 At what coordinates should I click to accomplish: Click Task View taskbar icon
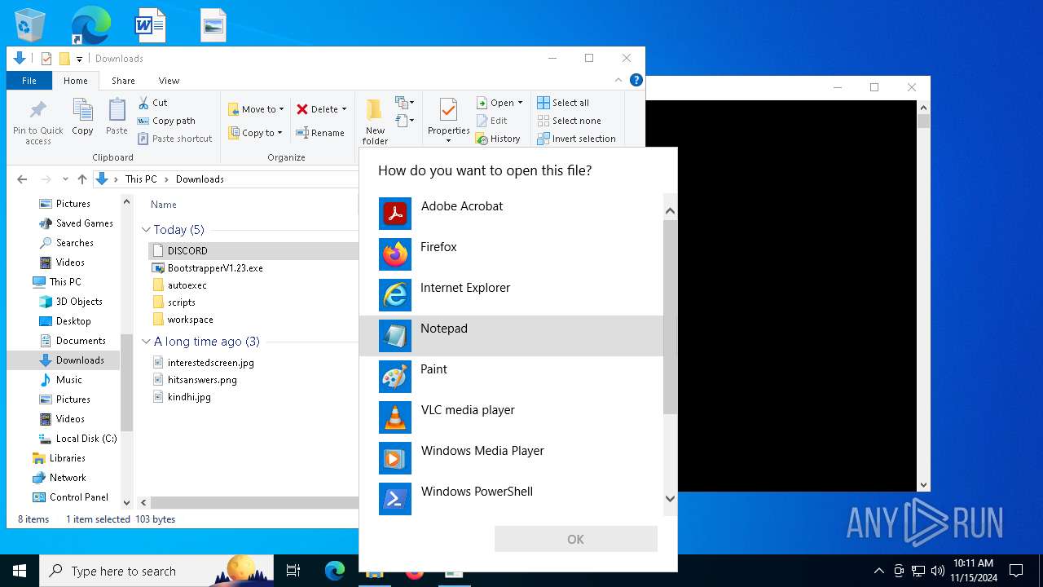[293, 571]
